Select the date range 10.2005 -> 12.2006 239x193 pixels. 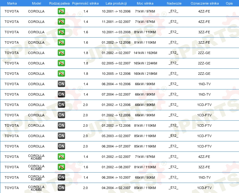(x=116, y=74)
